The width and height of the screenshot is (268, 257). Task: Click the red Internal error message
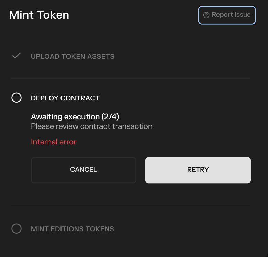[x=54, y=142]
